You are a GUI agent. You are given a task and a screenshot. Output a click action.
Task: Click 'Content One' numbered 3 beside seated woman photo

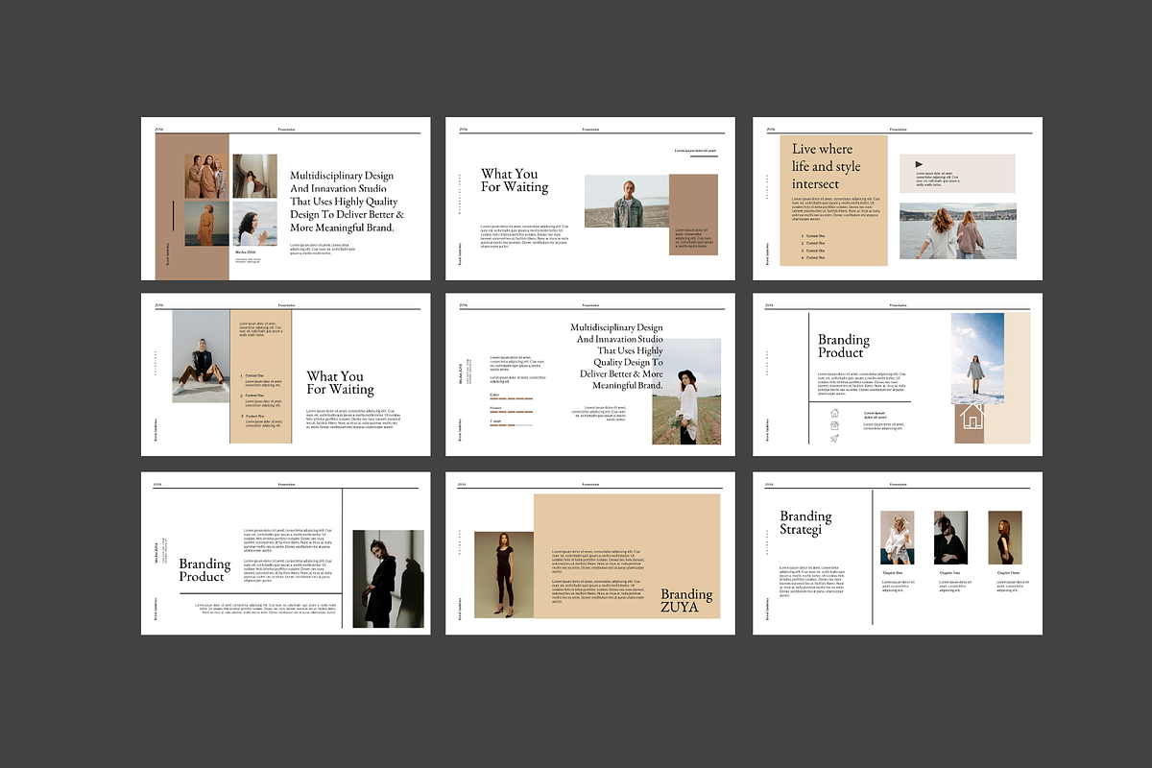pyautogui.click(x=255, y=416)
